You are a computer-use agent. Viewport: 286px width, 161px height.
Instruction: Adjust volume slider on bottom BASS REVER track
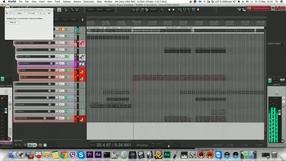(x=45, y=118)
